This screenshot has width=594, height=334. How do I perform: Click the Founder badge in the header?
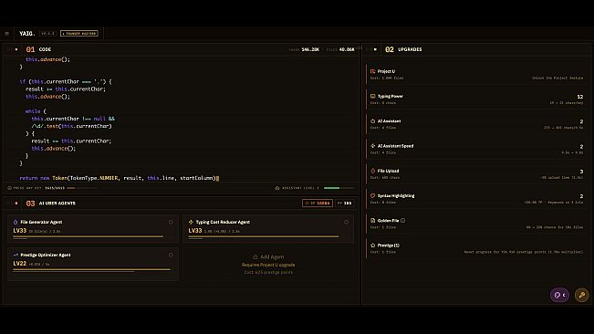(79, 34)
